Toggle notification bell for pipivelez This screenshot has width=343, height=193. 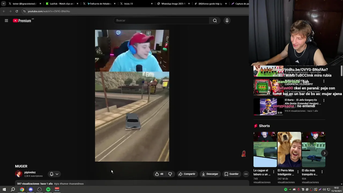[x=51, y=174]
